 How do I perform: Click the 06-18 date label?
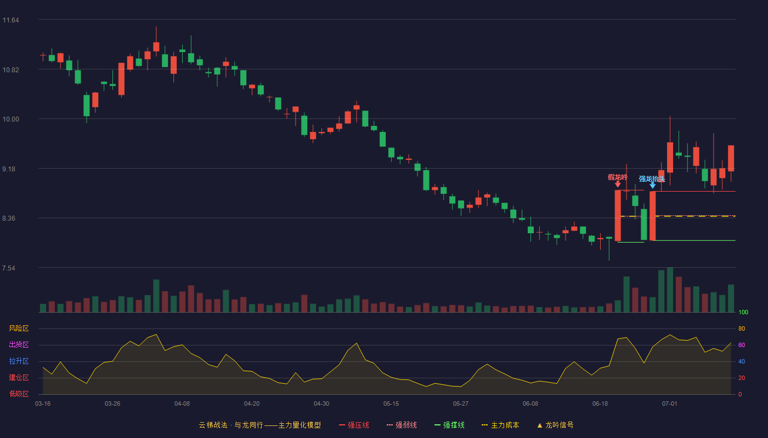click(600, 404)
